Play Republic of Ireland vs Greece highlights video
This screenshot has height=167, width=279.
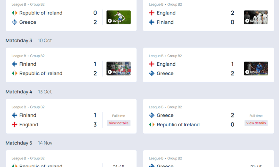(118, 17)
